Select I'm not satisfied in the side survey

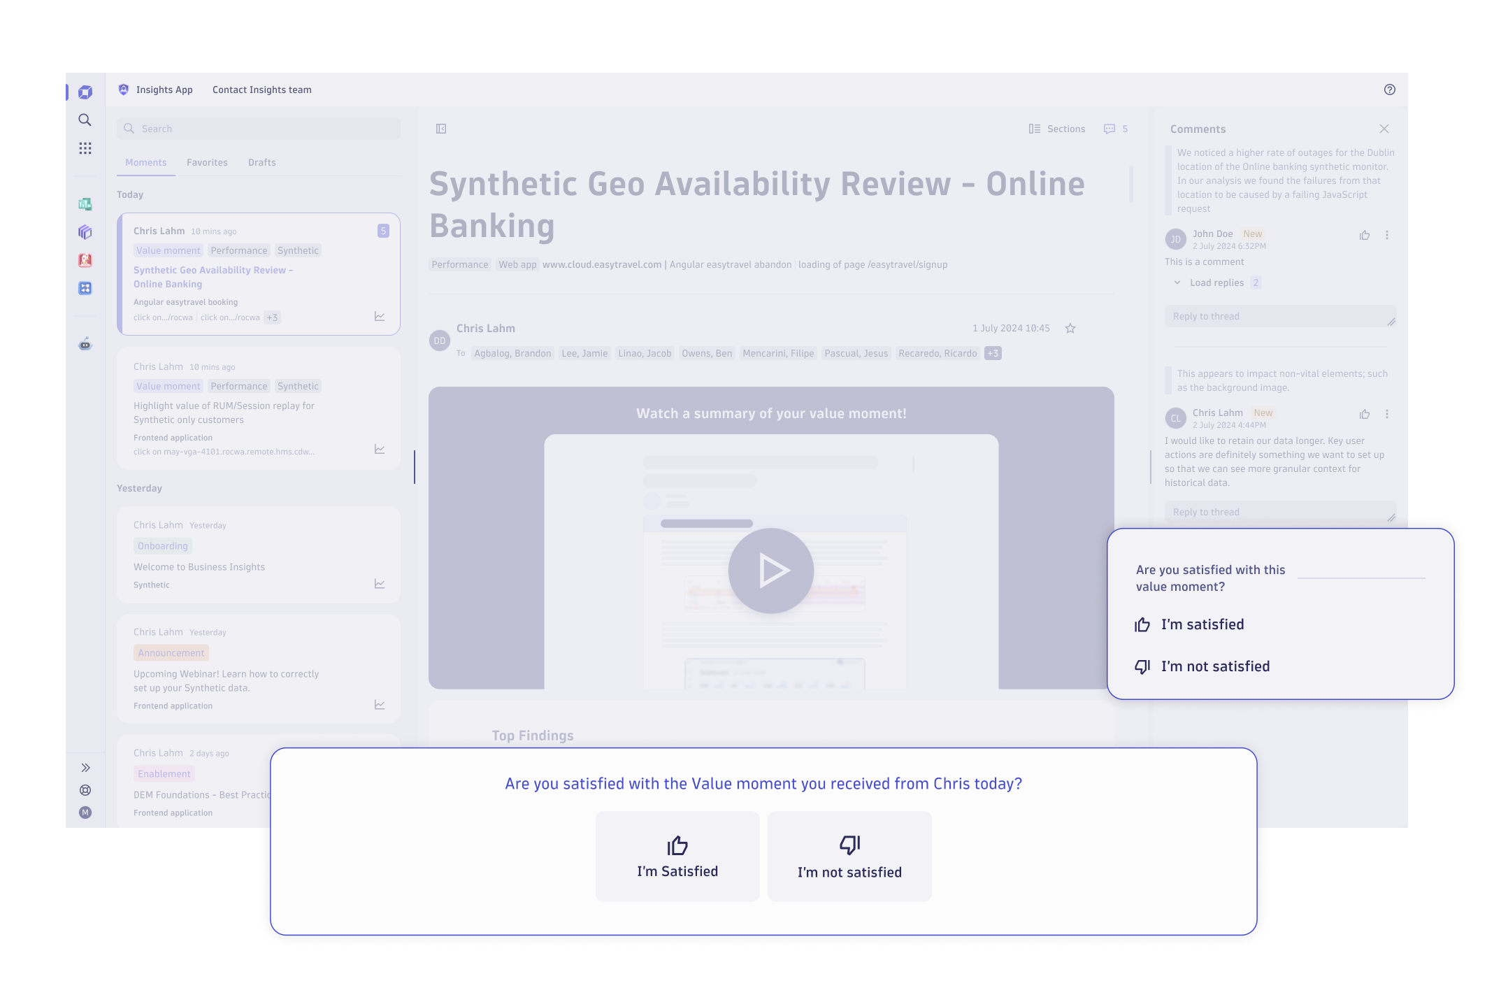(x=1214, y=666)
